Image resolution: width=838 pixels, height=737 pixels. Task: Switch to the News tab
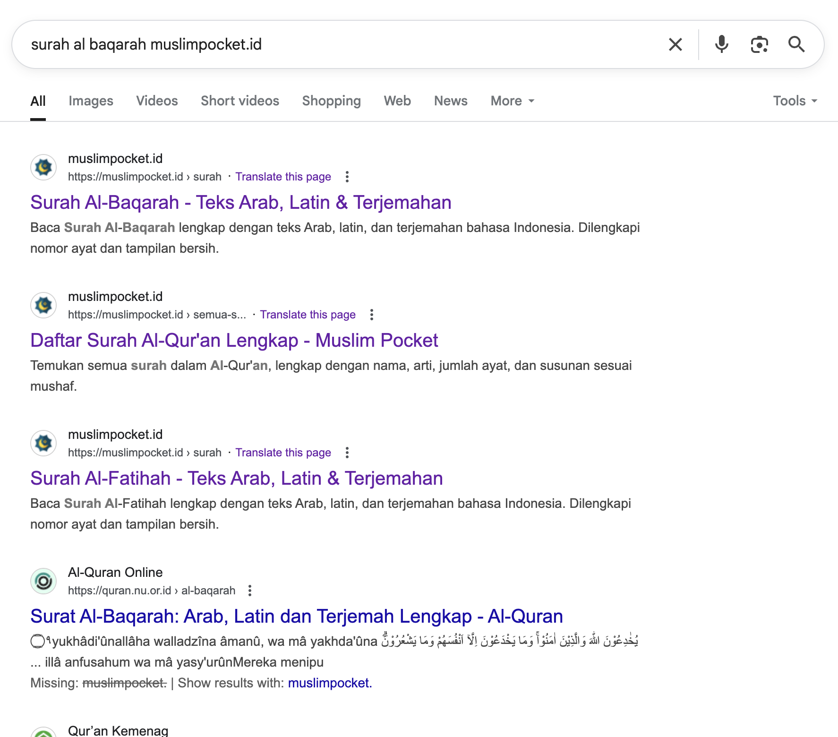tap(450, 101)
